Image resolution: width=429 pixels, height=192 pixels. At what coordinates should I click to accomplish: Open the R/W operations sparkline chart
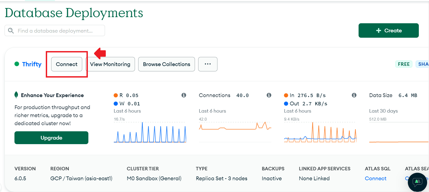click(150, 132)
